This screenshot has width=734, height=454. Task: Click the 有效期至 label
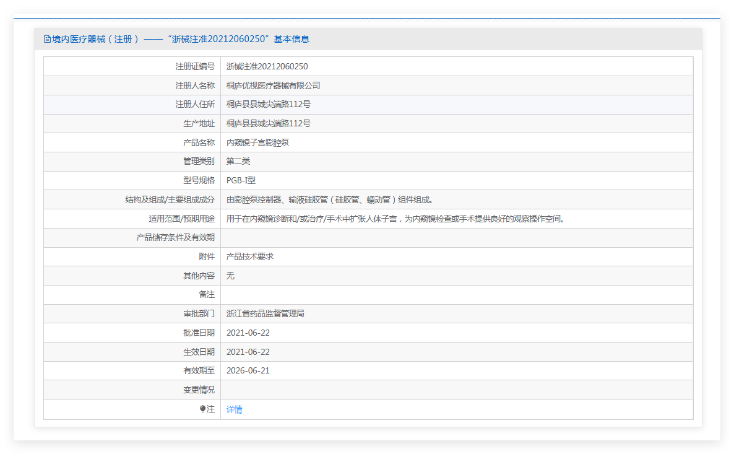[199, 370]
